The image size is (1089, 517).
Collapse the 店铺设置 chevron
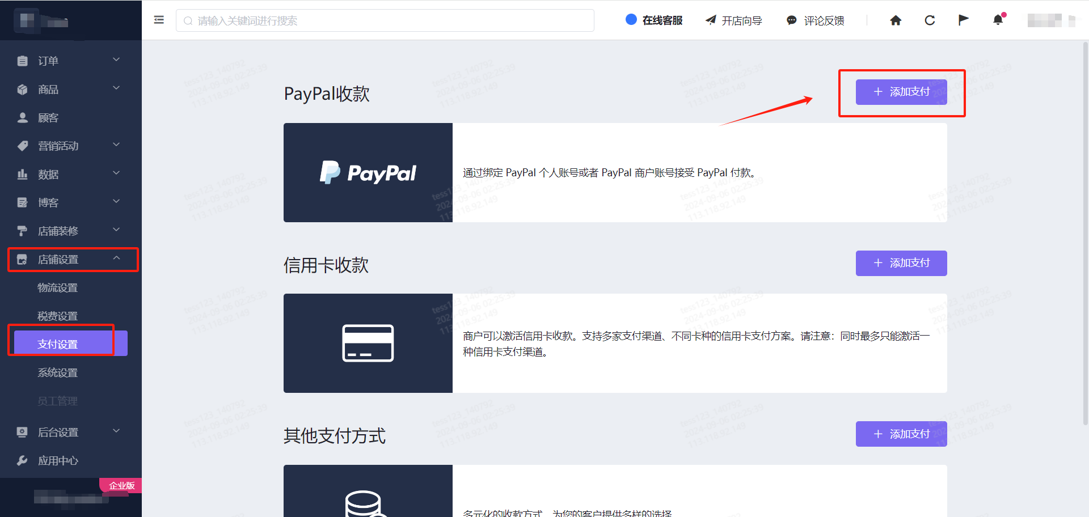click(116, 258)
